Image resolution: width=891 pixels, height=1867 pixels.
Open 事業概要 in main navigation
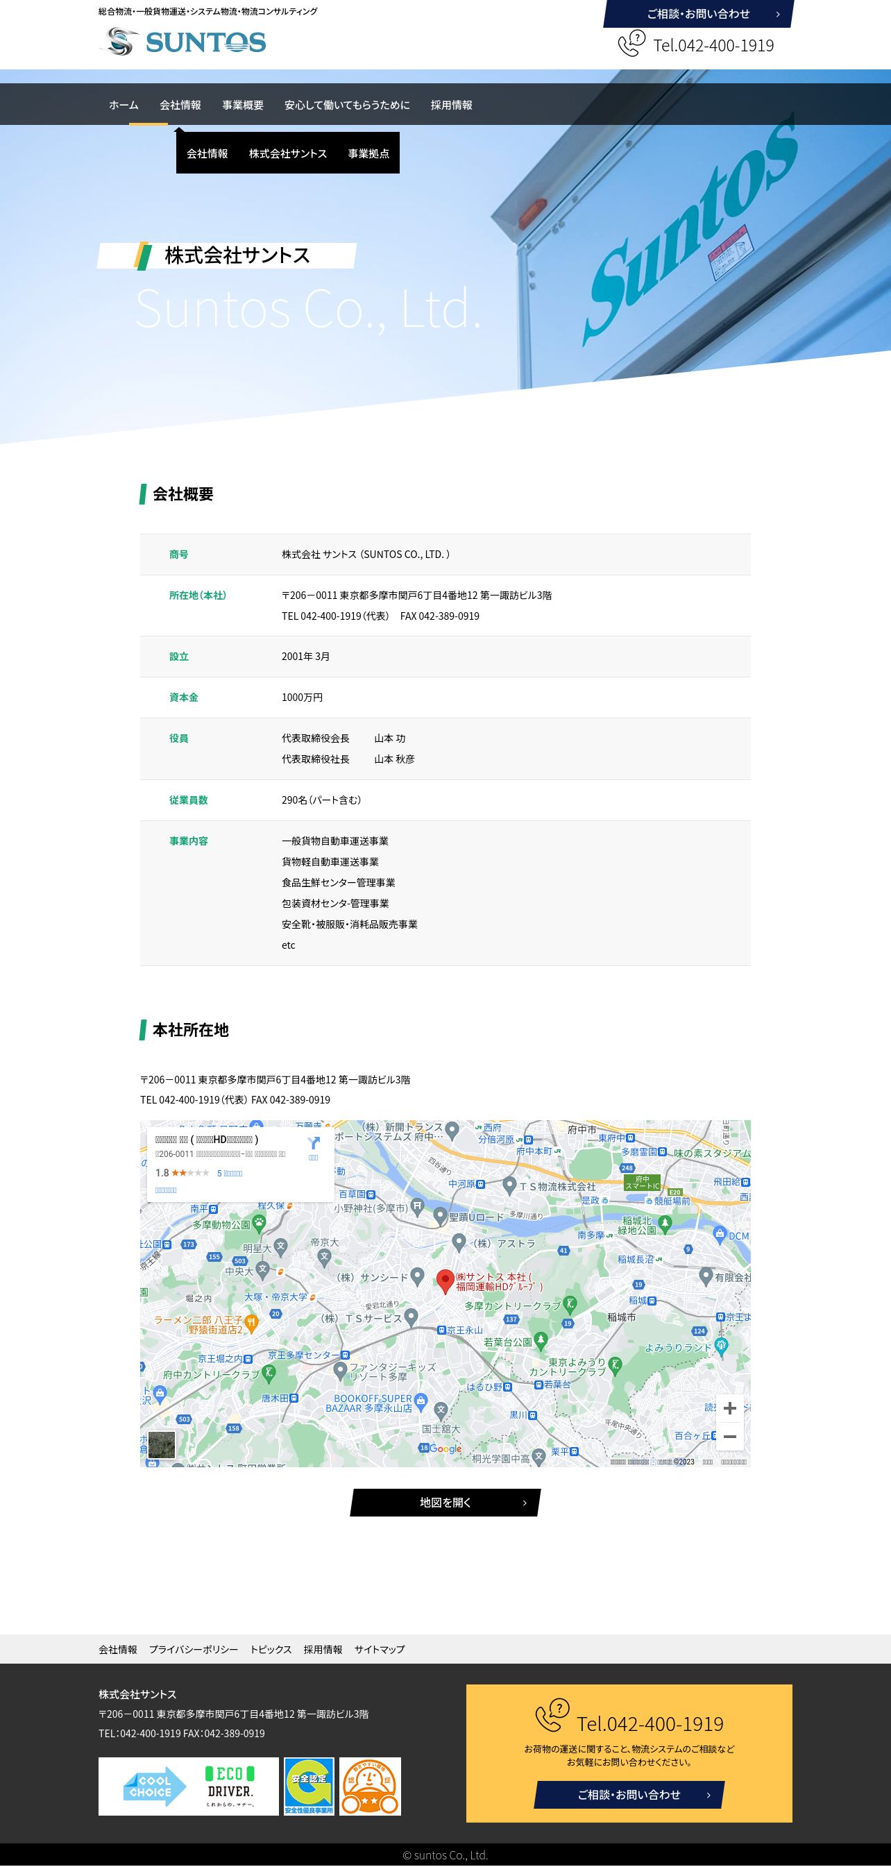pos(243,105)
